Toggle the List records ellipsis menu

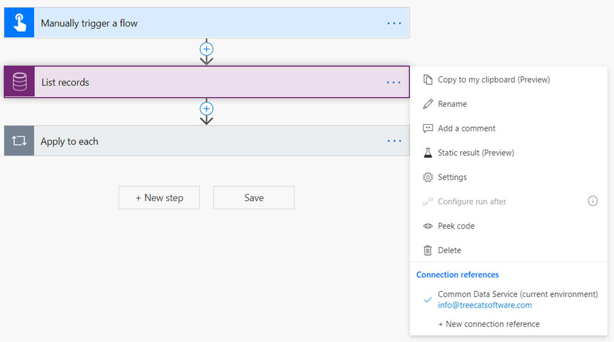coord(394,82)
